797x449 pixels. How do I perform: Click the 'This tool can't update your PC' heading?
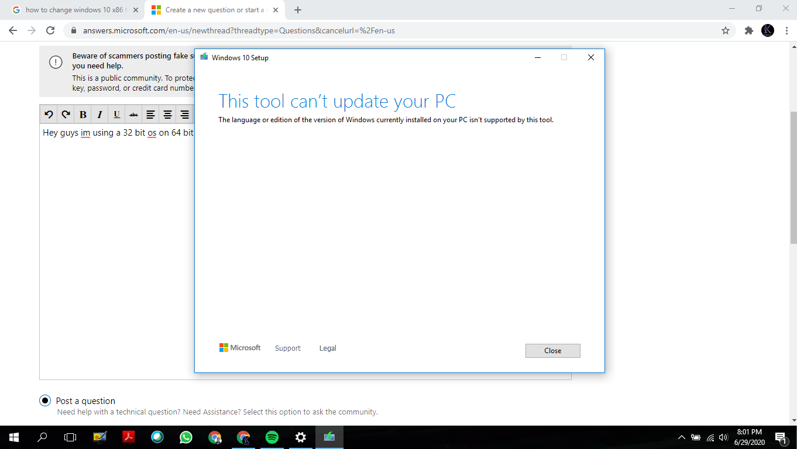coord(337,101)
